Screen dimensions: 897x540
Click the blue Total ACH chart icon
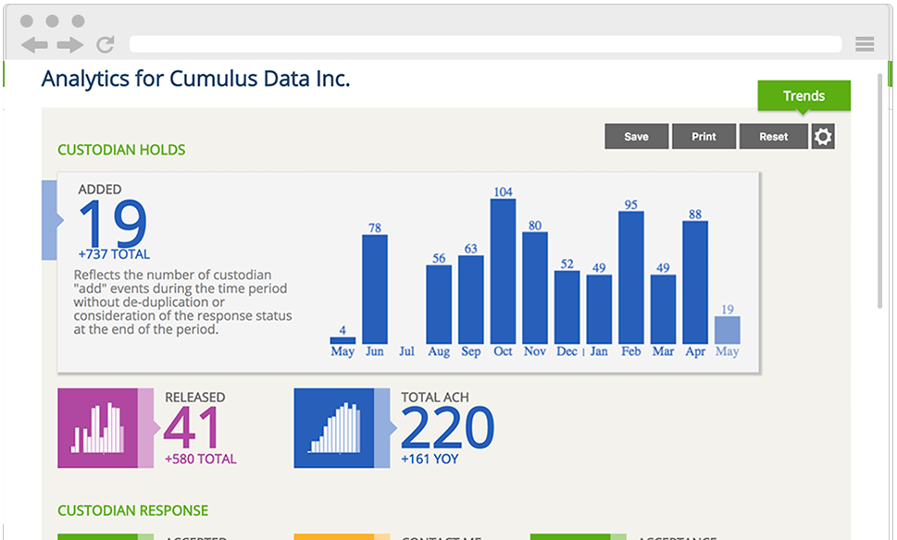[334, 428]
